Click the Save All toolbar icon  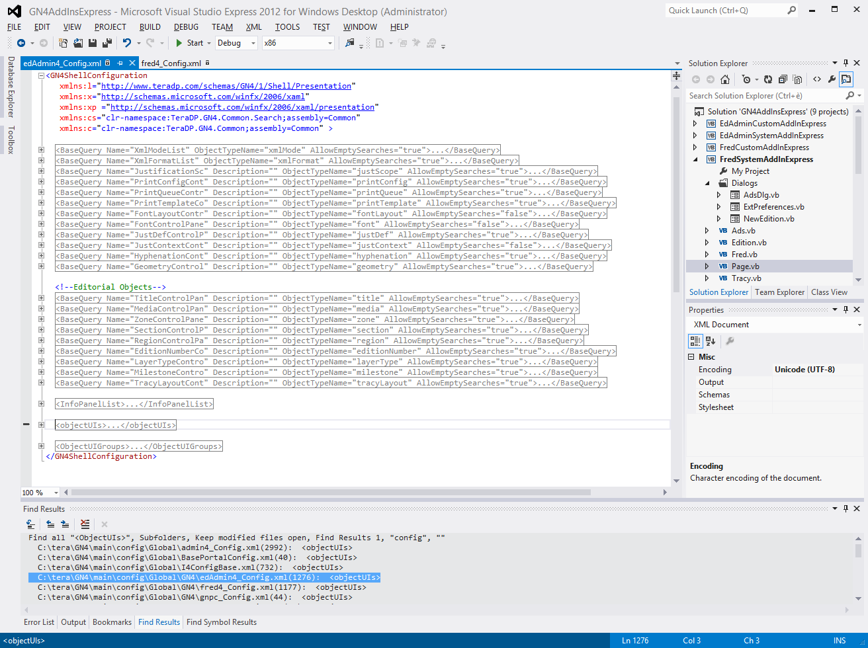click(107, 43)
